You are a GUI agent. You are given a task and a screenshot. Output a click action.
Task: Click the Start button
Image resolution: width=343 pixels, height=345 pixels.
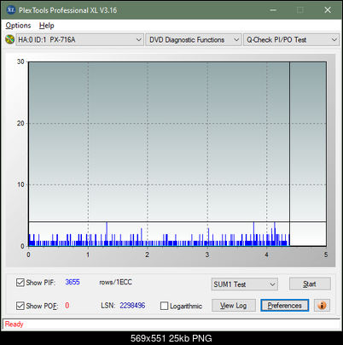(x=310, y=284)
